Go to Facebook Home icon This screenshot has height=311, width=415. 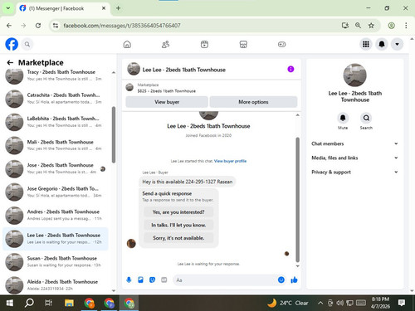click(127, 44)
